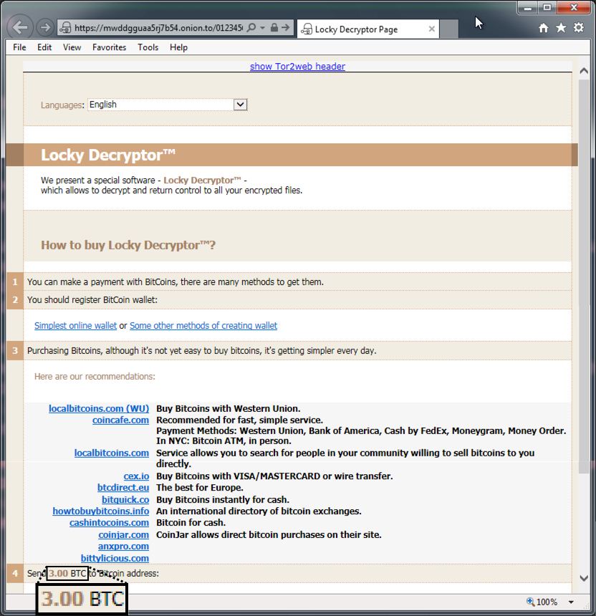Open the Tools gear icon
Viewport: 596px width, 616px height.
579,28
